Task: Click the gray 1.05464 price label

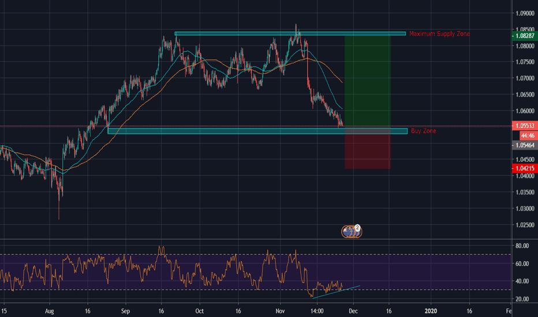Action: click(x=524, y=146)
